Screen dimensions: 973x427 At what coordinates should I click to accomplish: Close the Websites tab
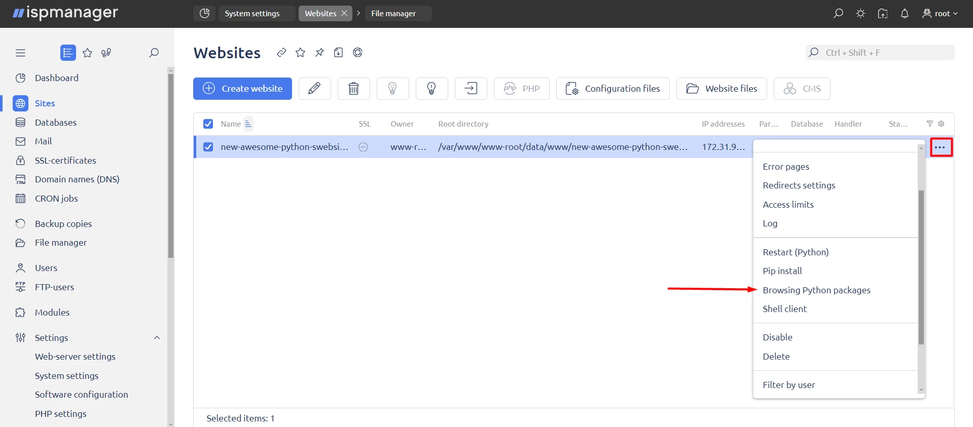click(344, 13)
